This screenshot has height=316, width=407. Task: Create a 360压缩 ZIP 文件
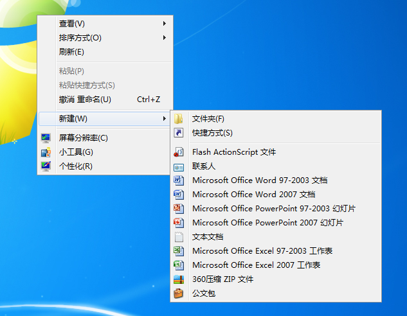click(x=276, y=279)
